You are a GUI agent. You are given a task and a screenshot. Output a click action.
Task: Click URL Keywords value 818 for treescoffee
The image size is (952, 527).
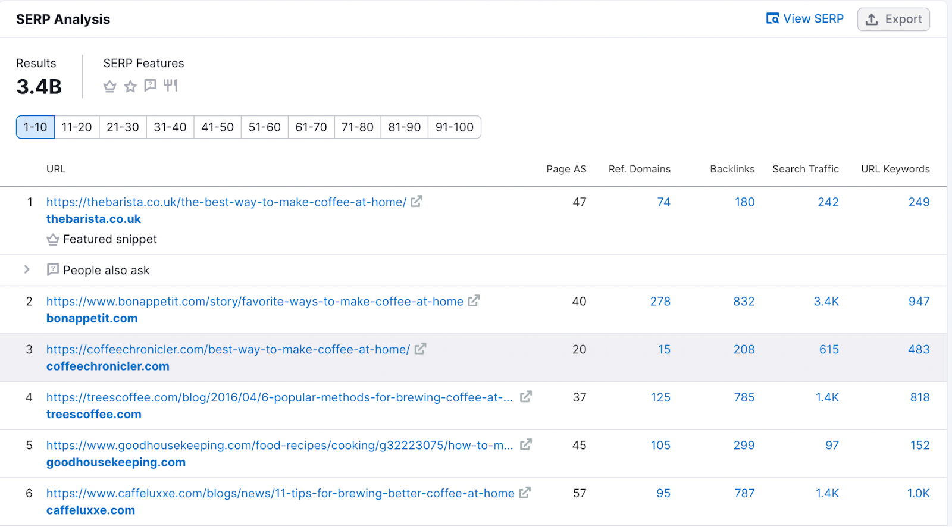(920, 397)
